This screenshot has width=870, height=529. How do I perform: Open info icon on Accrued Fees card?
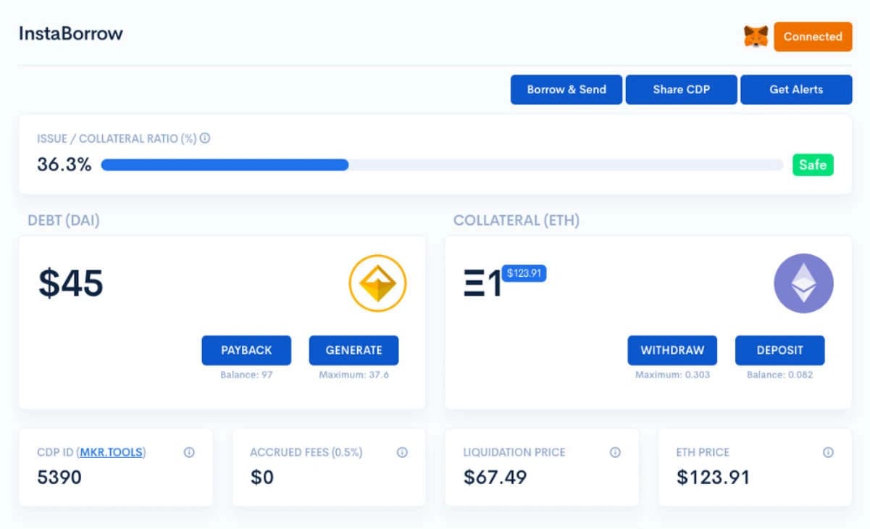click(402, 452)
